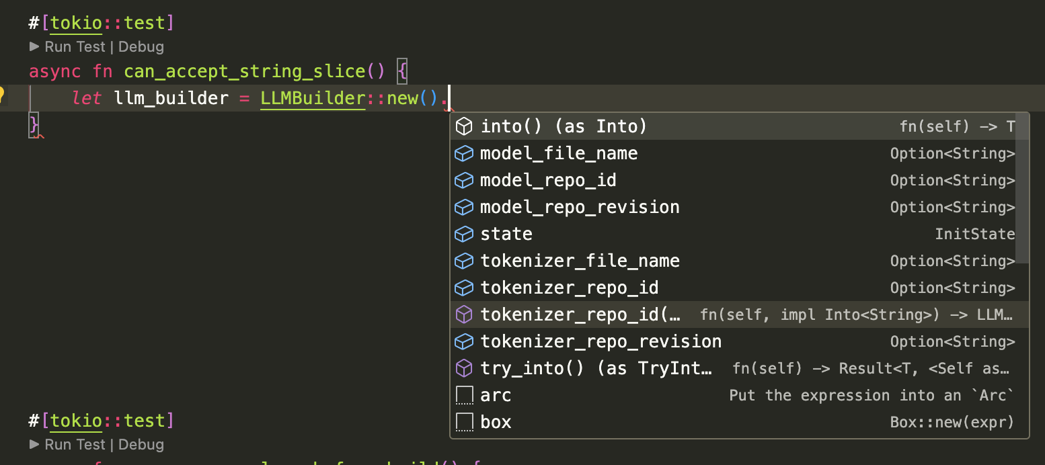Click the method icon beside into()

(x=464, y=126)
